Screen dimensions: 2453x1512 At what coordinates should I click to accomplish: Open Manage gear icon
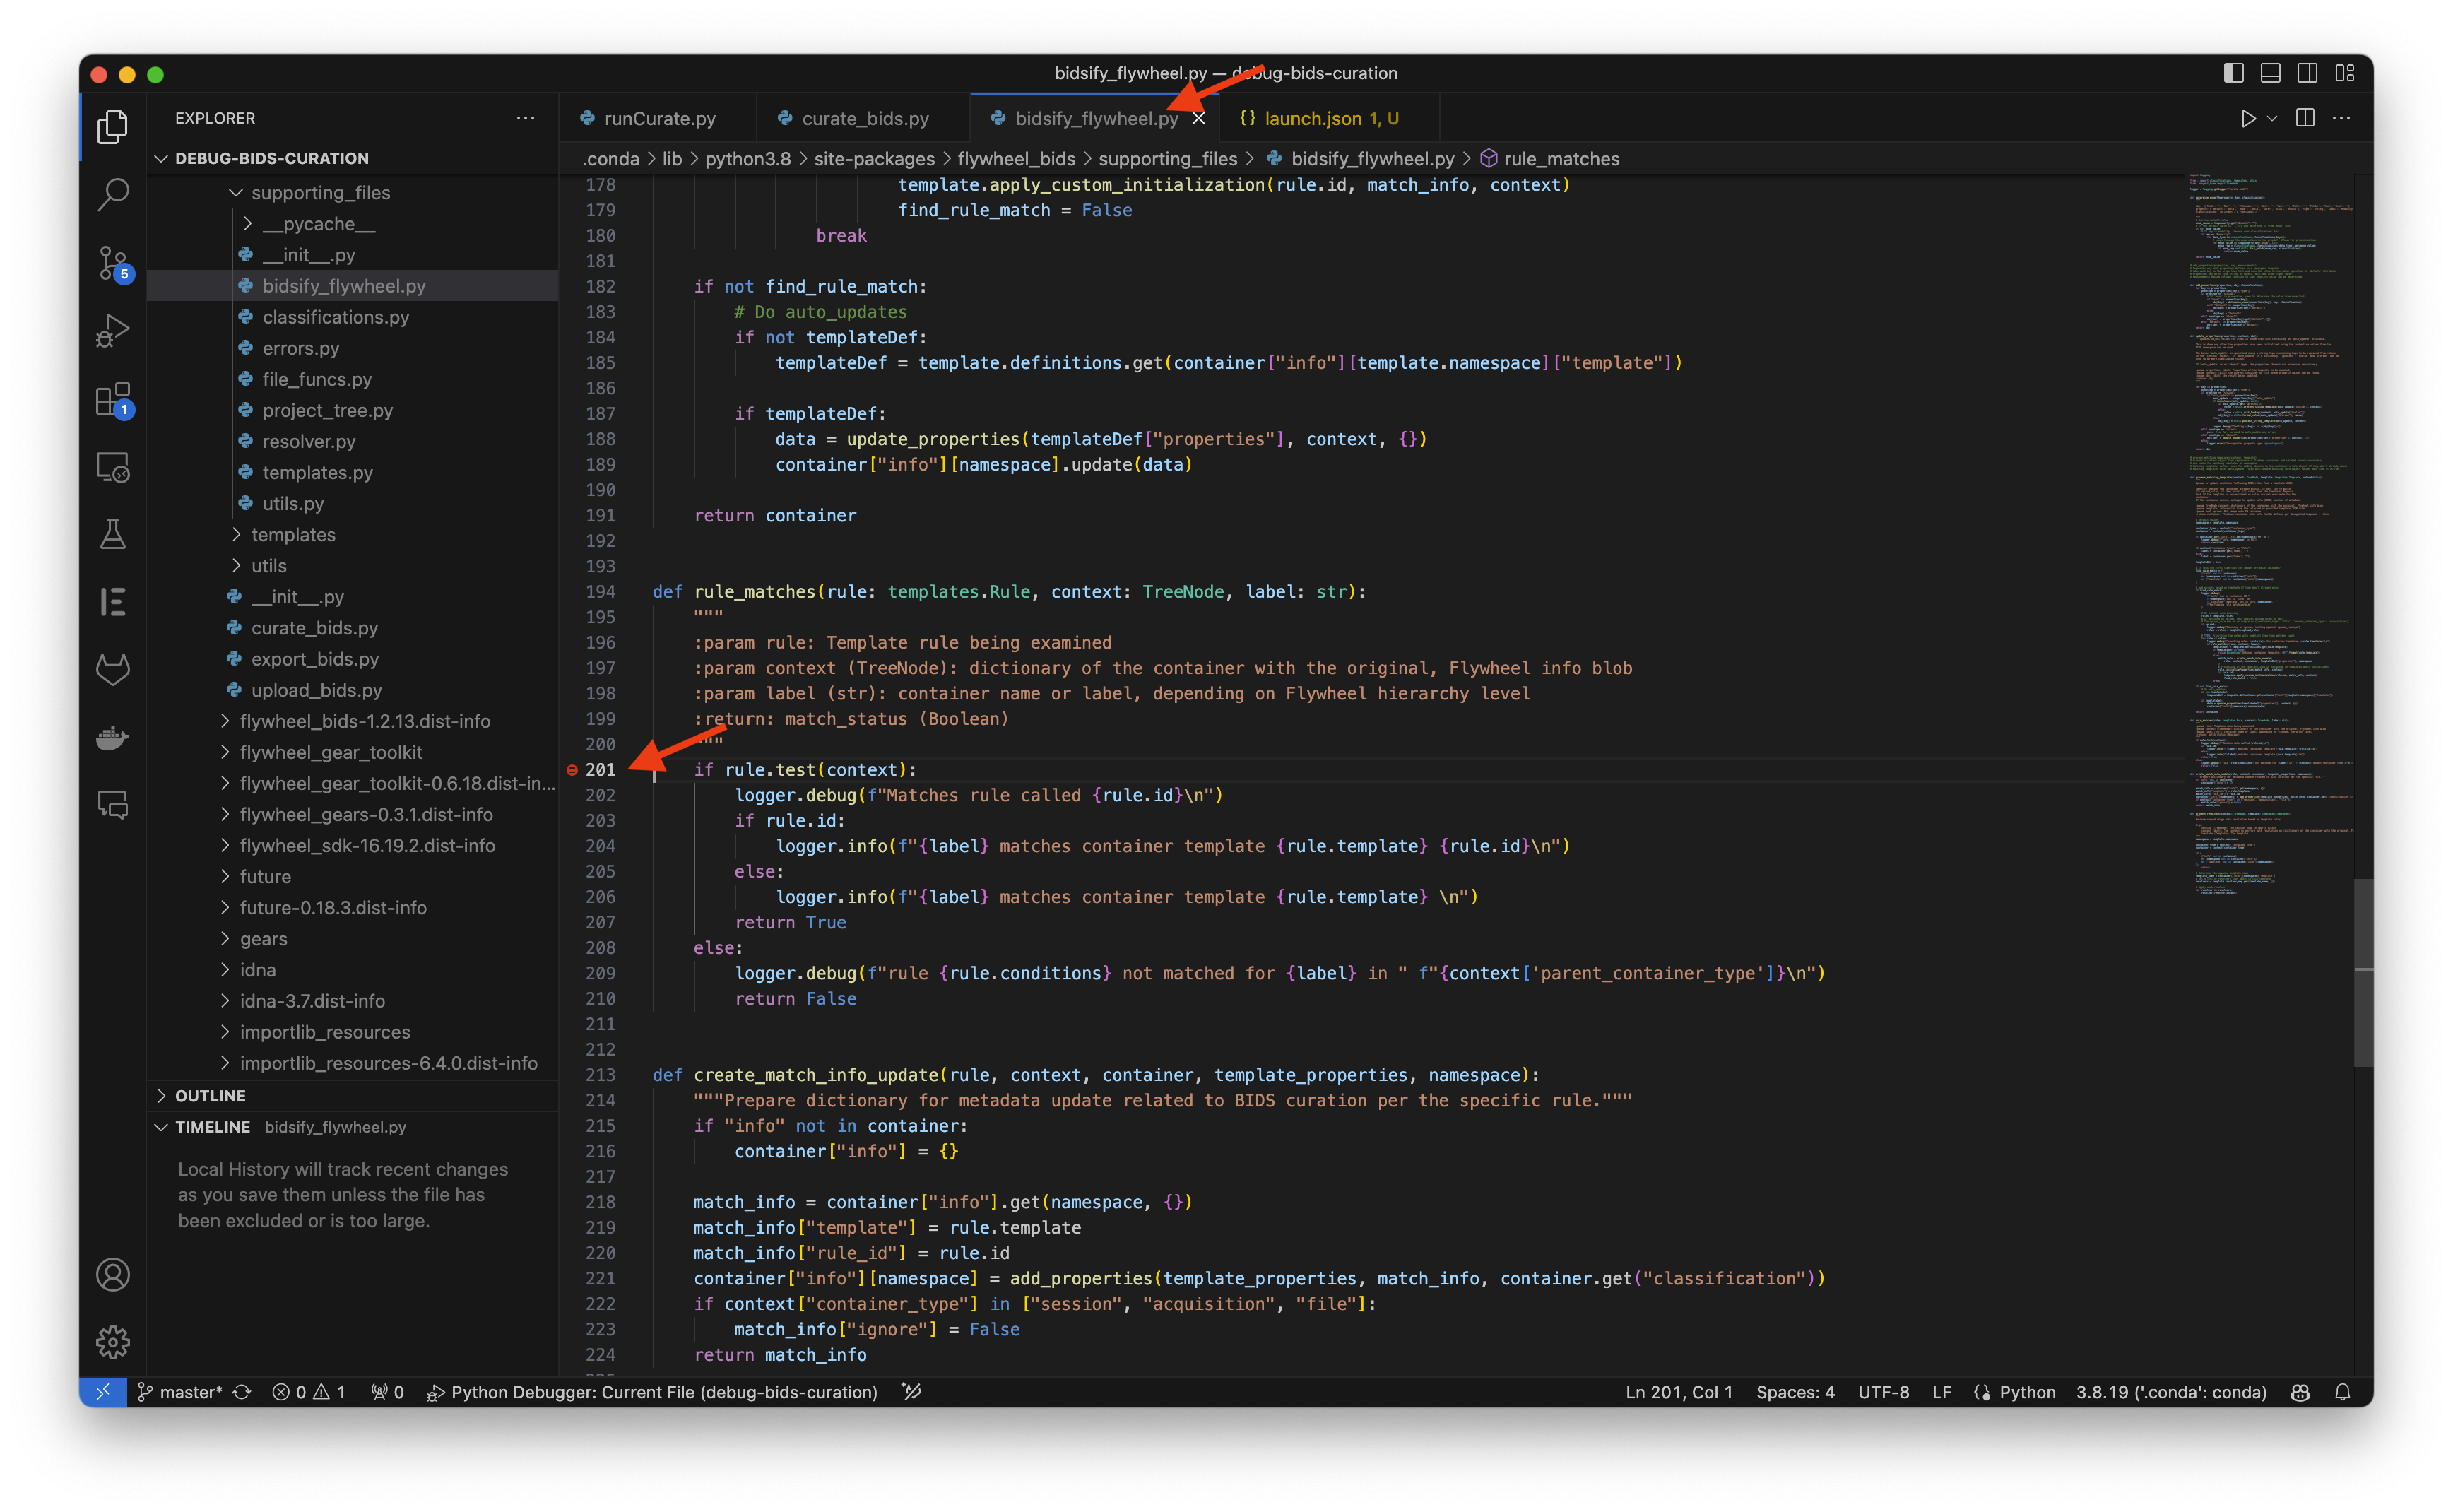tap(113, 1342)
